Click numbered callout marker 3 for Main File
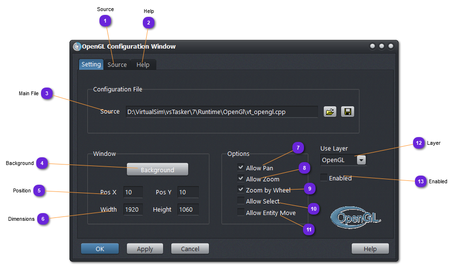This screenshot has width=455, height=266. (x=46, y=93)
